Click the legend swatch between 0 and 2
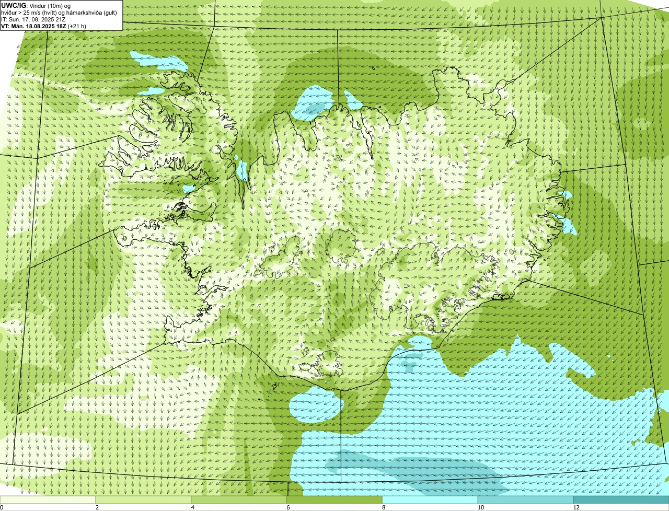669x511 pixels. pyautogui.click(x=48, y=500)
